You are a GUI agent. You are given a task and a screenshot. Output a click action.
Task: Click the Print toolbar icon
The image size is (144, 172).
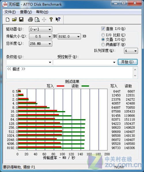tap(31, 20)
